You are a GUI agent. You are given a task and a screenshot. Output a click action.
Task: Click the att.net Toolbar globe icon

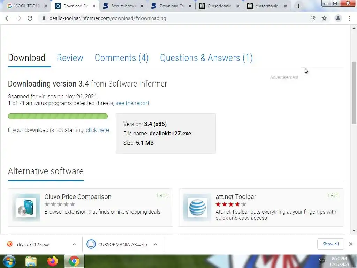click(x=197, y=208)
